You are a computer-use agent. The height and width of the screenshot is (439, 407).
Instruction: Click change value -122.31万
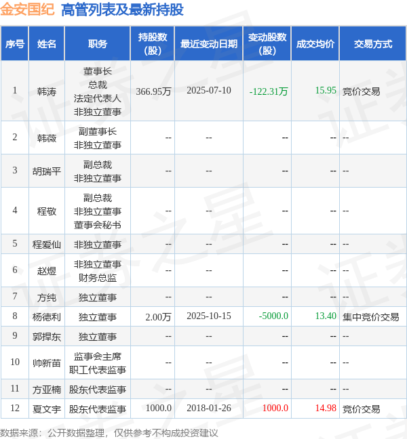269,91
